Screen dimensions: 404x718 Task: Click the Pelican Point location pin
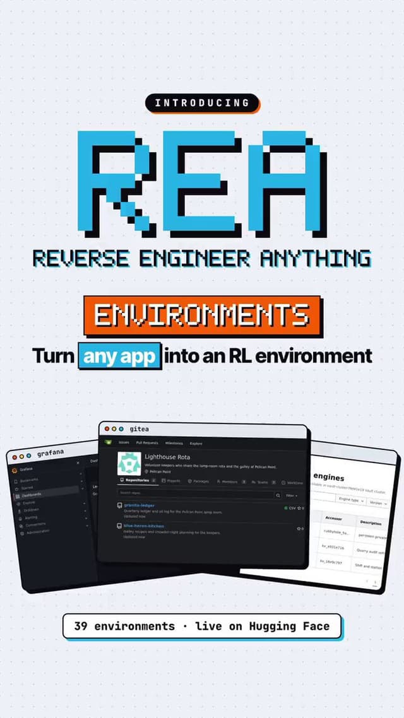click(x=146, y=472)
